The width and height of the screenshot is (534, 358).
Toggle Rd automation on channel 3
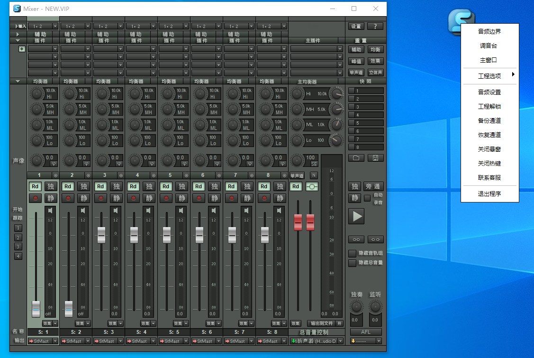[x=100, y=186]
